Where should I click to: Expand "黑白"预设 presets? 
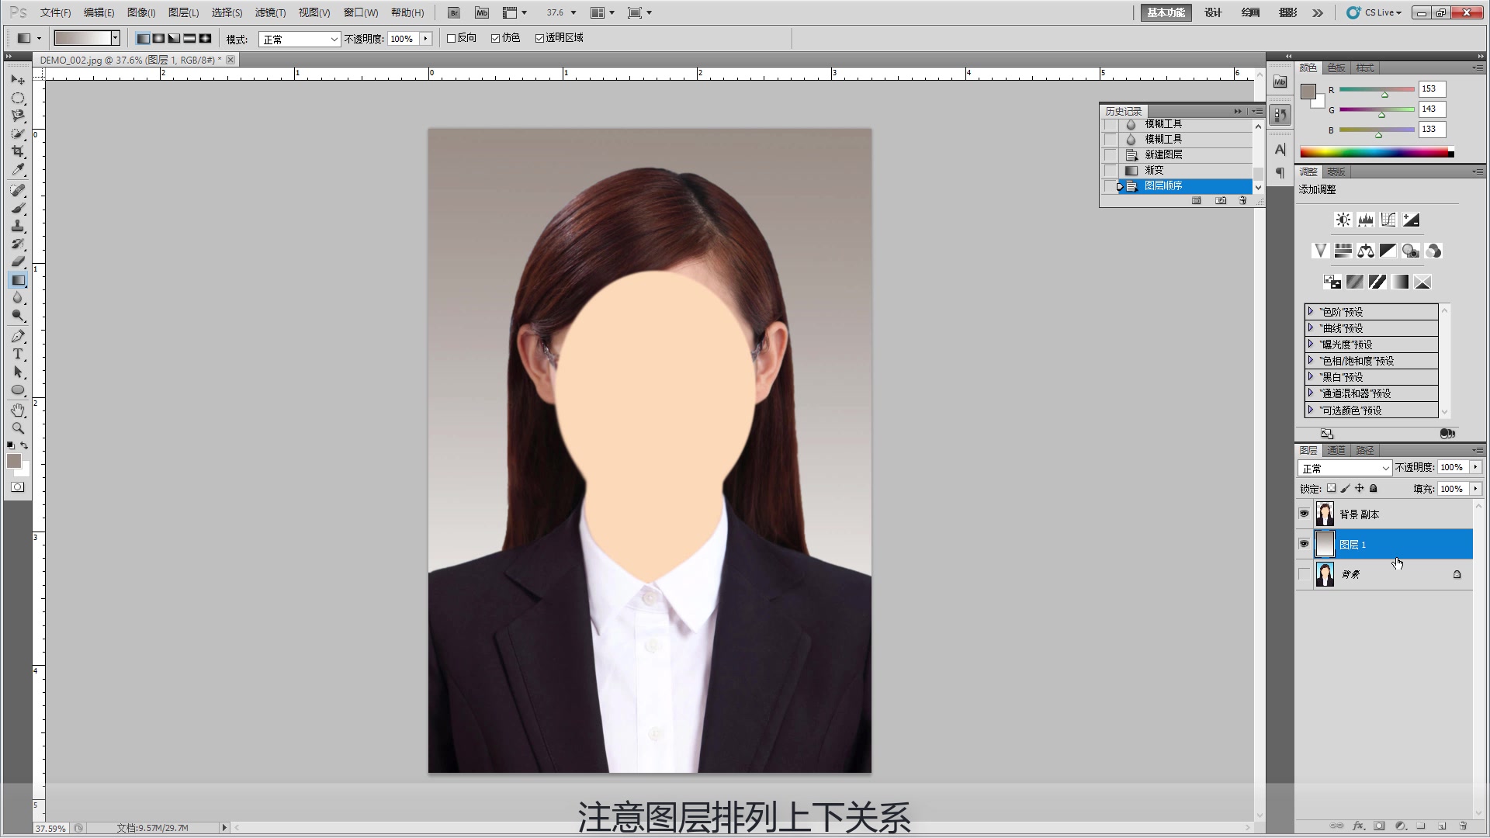click(1311, 376)
